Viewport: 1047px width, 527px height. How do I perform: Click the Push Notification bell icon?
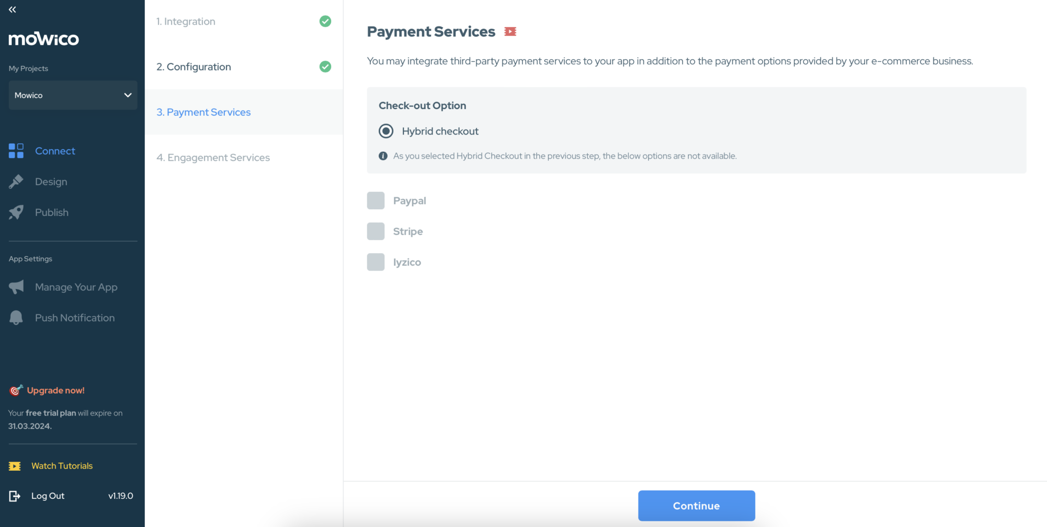(x=16, y=317)
